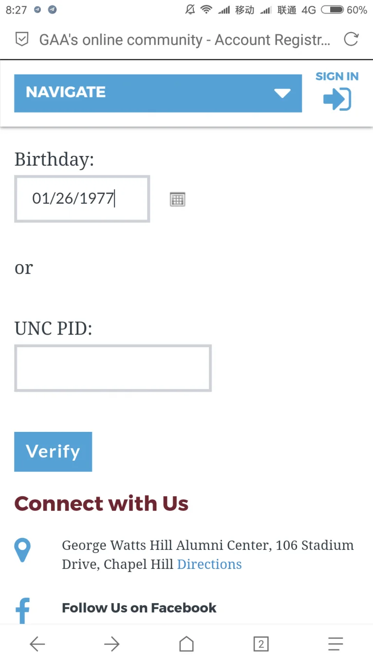Tap the SIGN IN text label
This screenshot has width=373, height=664.
(337, 76)
